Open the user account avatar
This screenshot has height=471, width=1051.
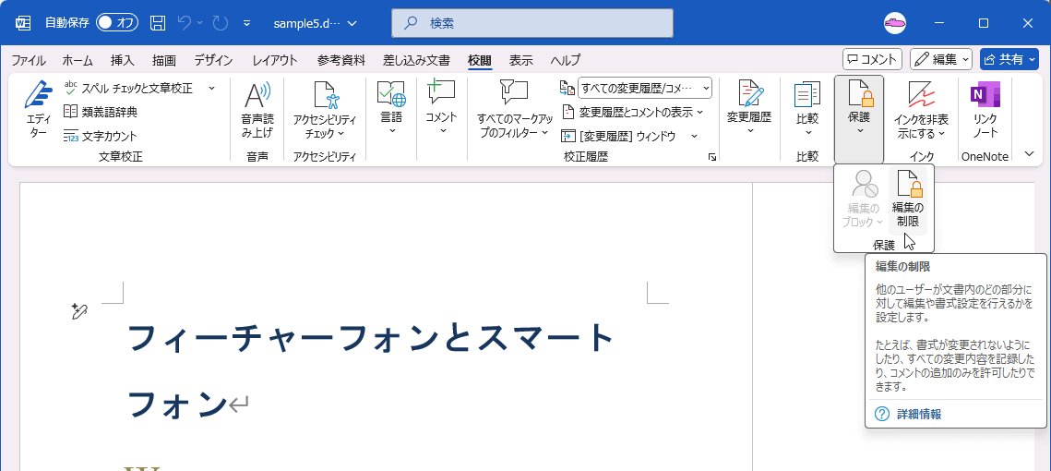[x=895, y=23]
